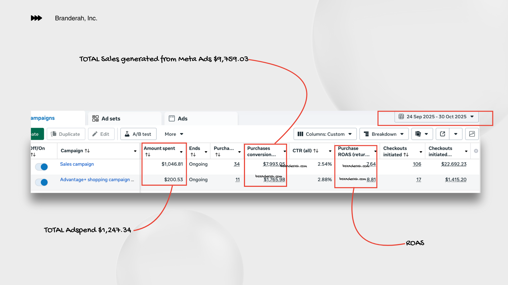Viewport: 508px width, 285px height.
Task: Click the $22,692.23 checkouts value
Action: point(454,164)
